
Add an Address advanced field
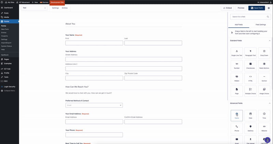coord(250,128)
